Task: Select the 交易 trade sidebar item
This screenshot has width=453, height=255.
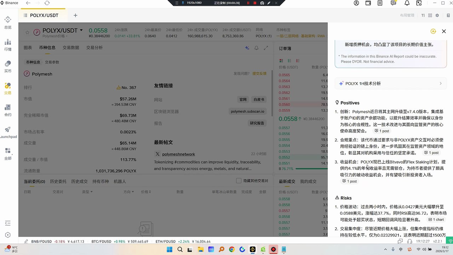Action: (x=8, y=88)
